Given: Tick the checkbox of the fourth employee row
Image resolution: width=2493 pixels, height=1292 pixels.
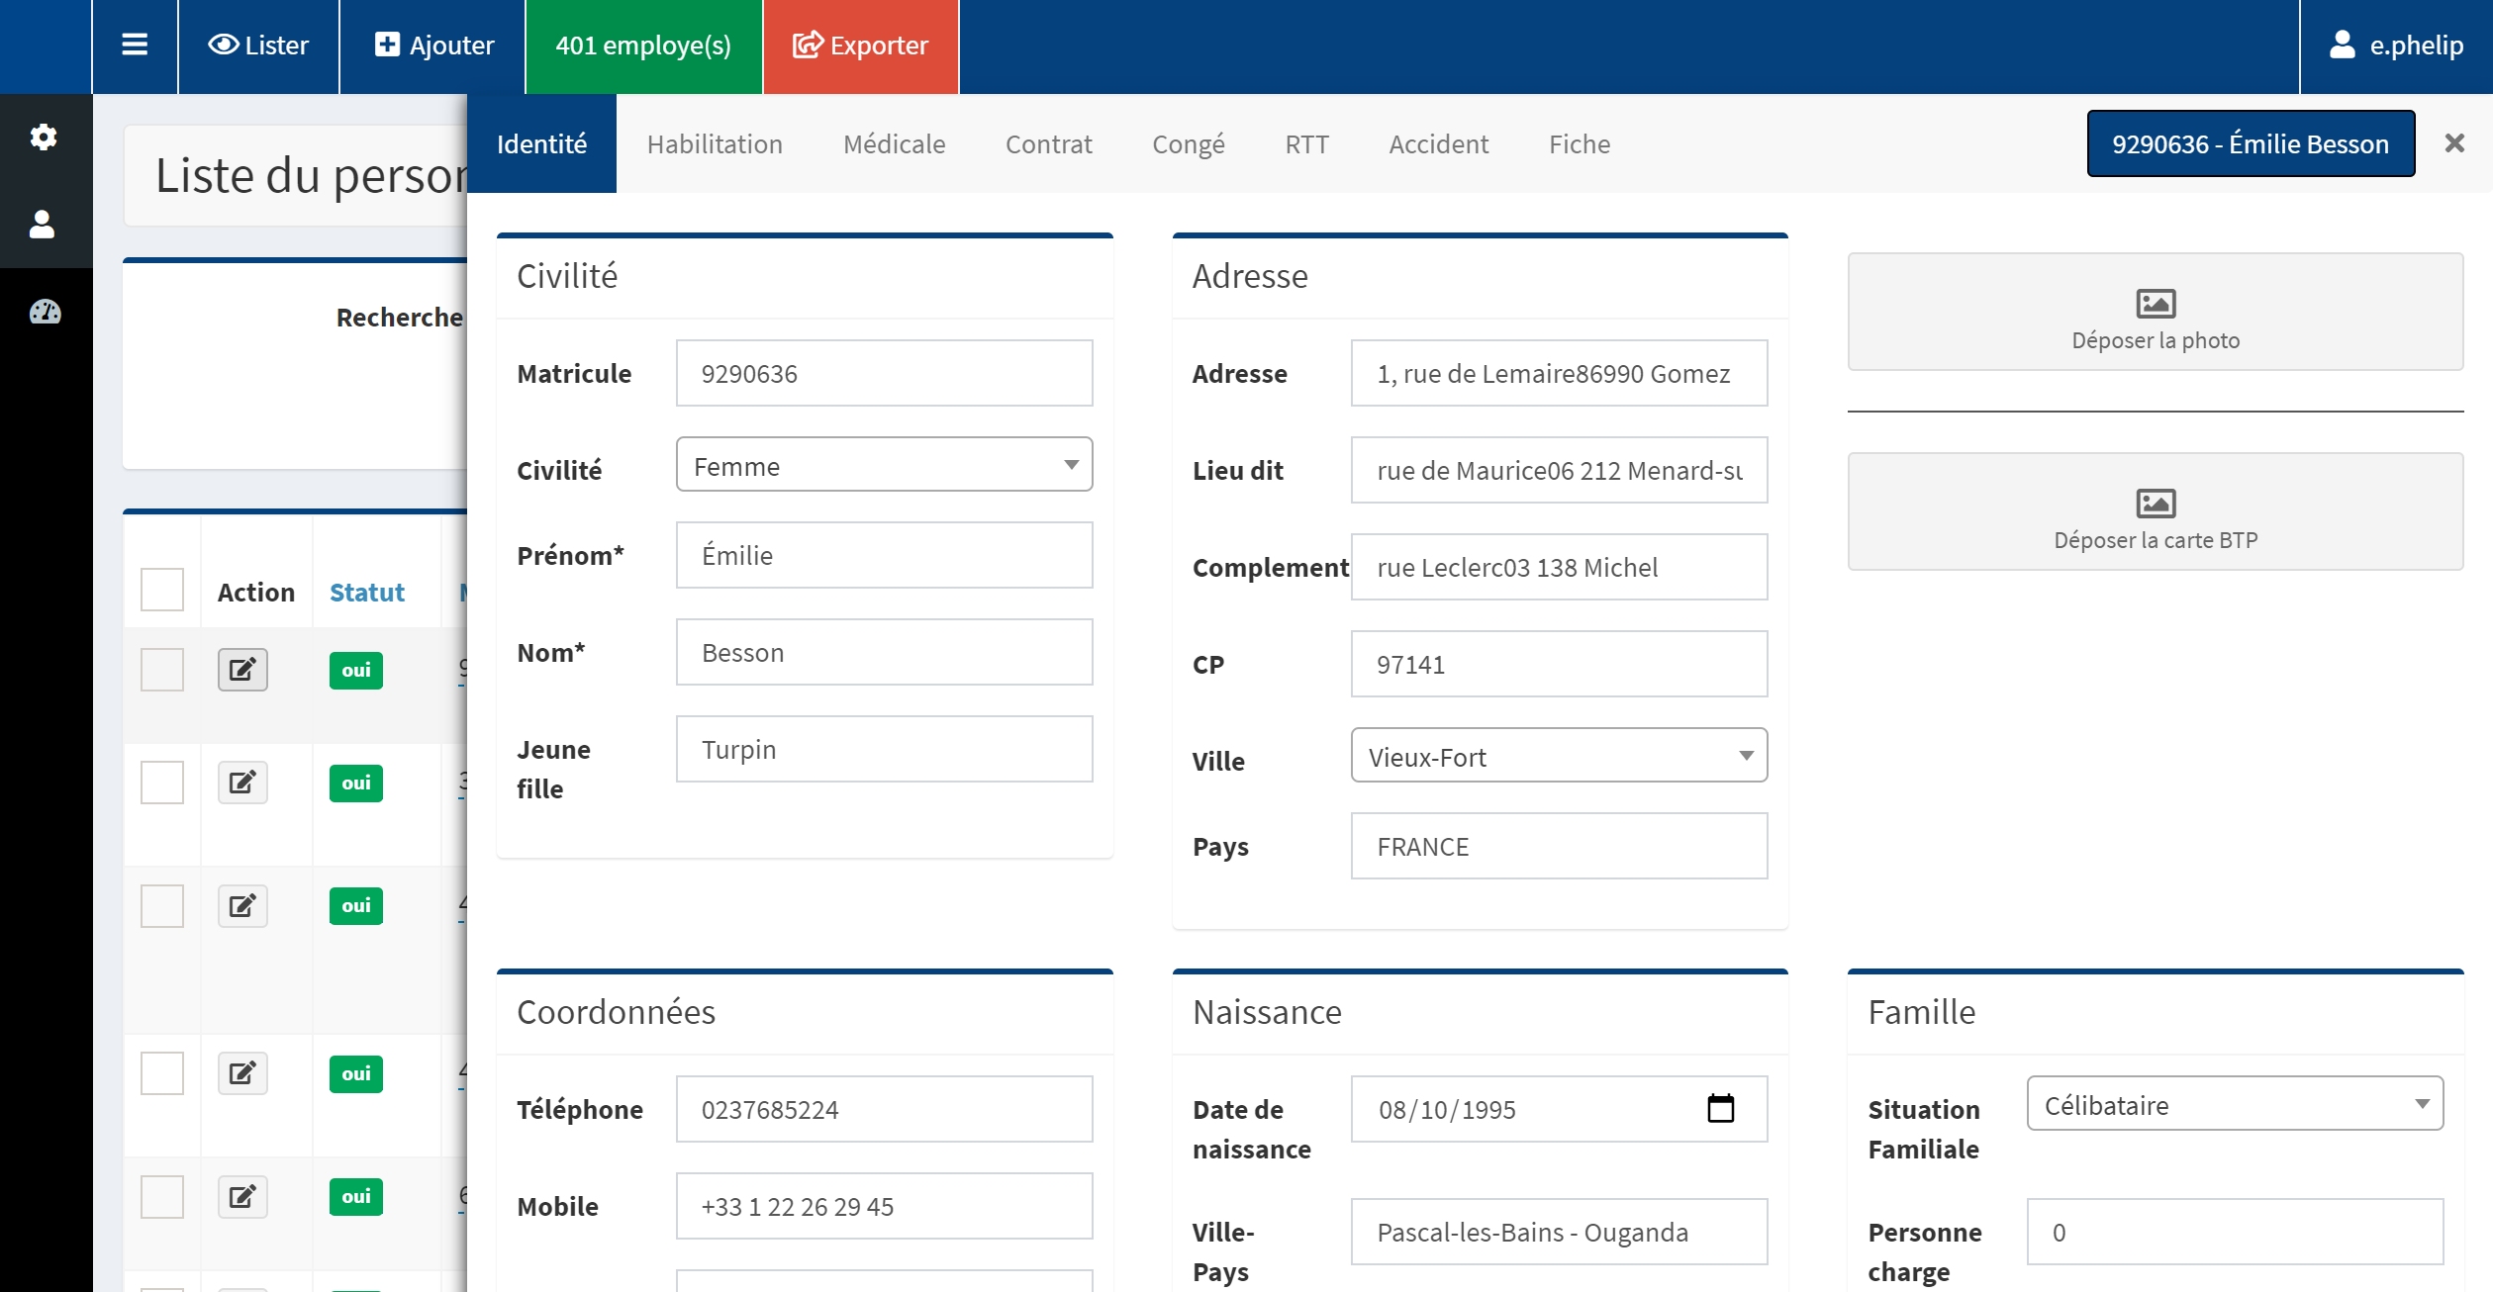Looking at the screenshot, I should click(x=162, y=1073).
